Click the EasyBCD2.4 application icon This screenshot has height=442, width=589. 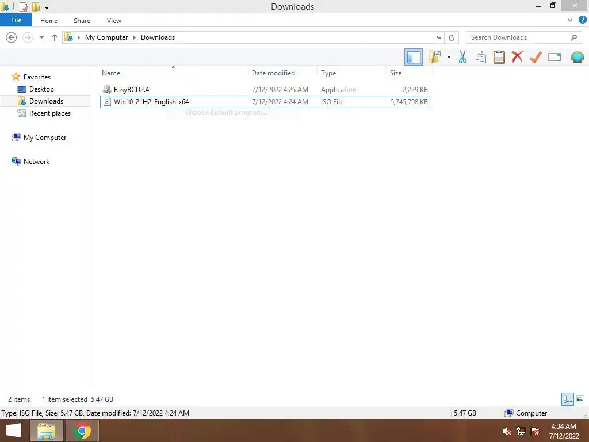[107, 89]
